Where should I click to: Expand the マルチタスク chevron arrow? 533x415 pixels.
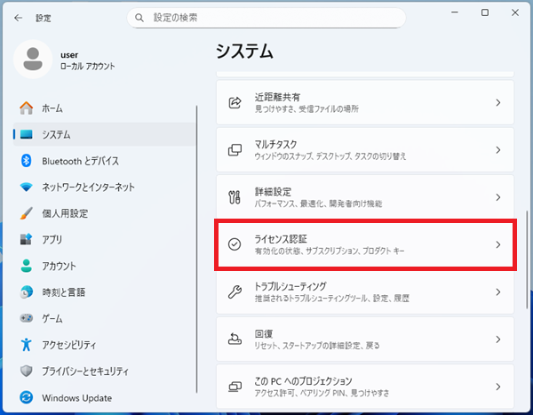[497, 149]
